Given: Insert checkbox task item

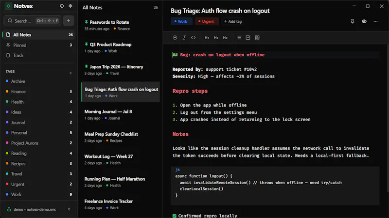Looking at the screenshot, I should tap(248, 38).
